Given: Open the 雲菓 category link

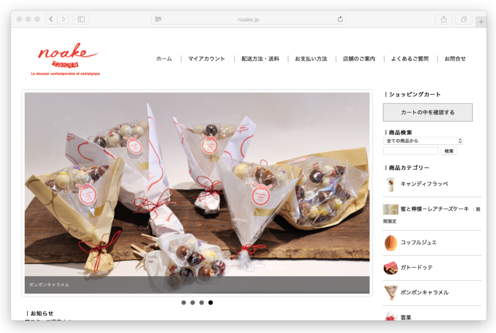Looking at the screenshot, I should (x=406, y=317).
